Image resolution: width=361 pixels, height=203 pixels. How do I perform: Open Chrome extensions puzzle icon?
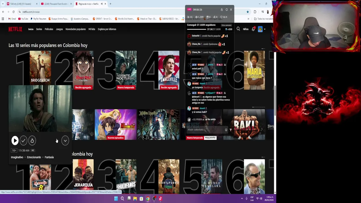pyautogui.click(x=255, y=12)
